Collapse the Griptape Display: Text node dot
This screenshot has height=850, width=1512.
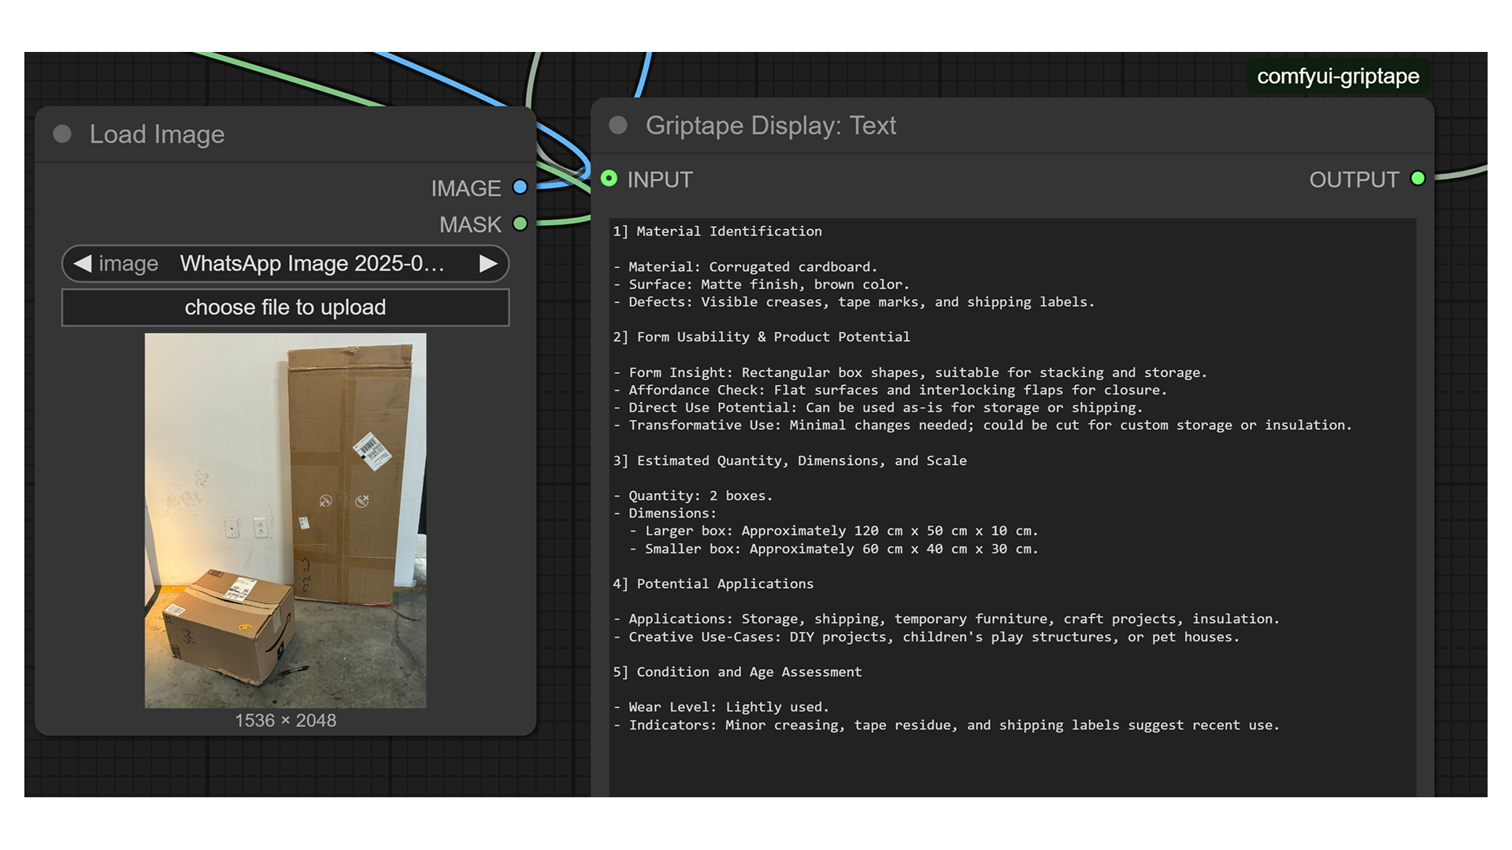coord(618,126)
